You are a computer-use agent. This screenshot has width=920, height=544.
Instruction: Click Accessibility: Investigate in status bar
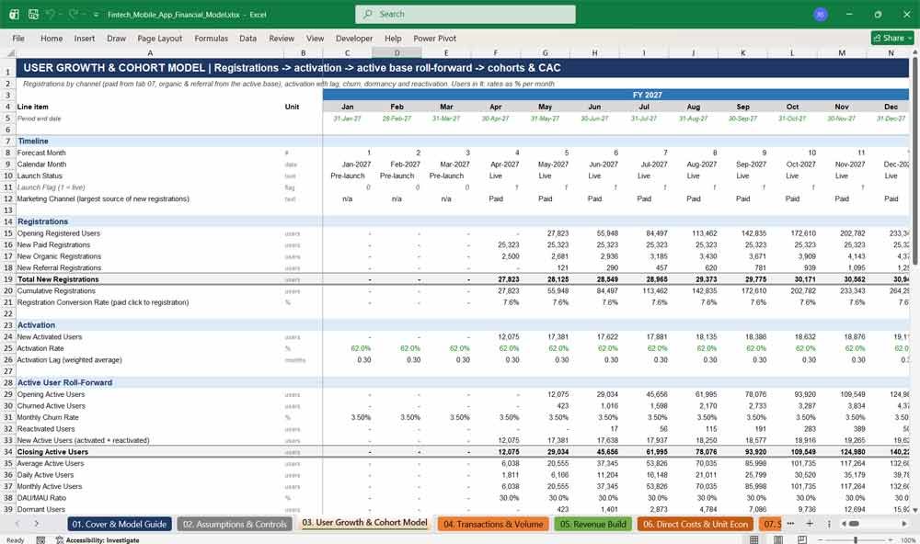[x=98, y=540]
